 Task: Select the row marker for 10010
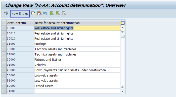click(4, 33)
